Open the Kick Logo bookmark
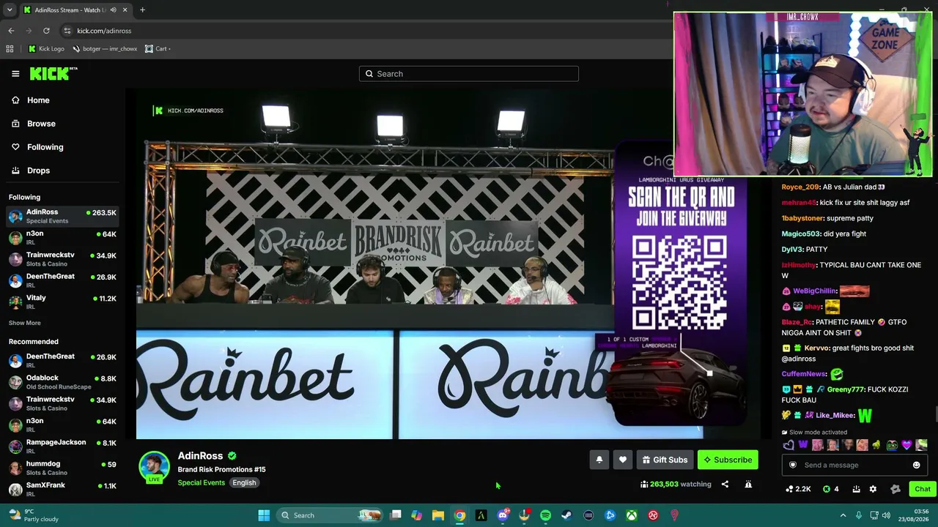 (46, 49)
